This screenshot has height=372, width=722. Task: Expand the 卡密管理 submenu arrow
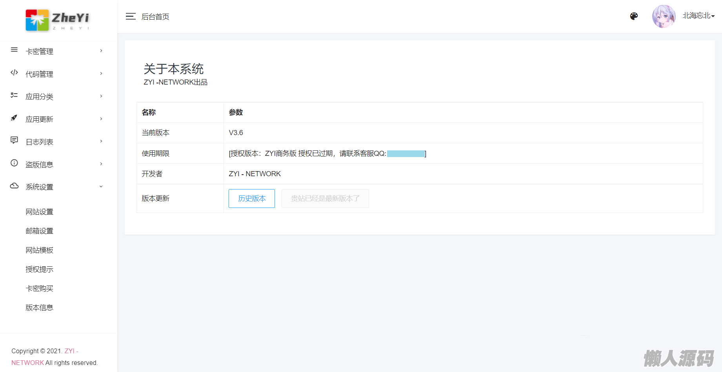(x=101, y=51)
